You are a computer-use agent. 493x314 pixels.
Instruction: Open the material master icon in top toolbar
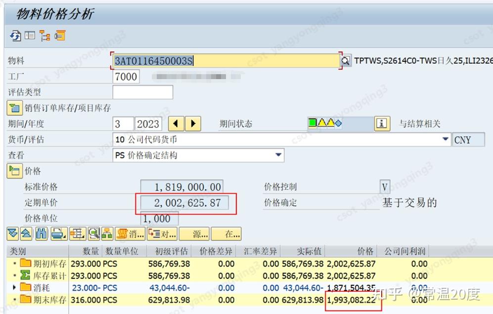click(60, 36)
